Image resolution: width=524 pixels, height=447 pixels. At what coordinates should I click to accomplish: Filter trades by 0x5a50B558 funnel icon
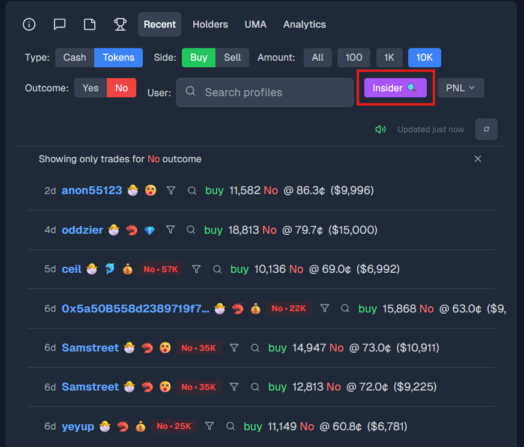pos(325,308)
